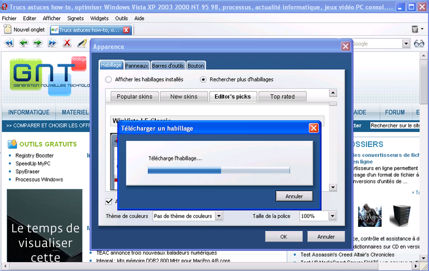Image resolution: width=429 pixels, height=271 pixels.
Task: Open the Signets menu
Action: tap(75, 18)
